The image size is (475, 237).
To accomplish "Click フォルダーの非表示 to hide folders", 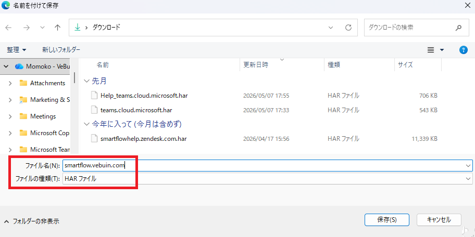I will point(32,221).
